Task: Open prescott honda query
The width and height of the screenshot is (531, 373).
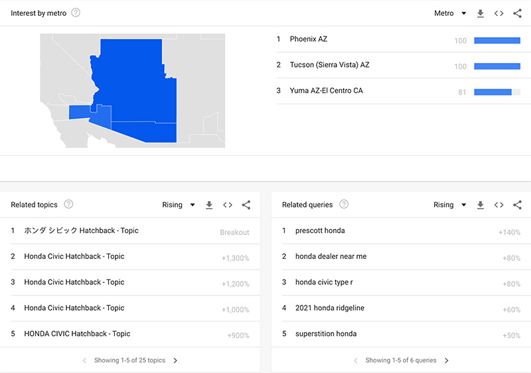Action: coord(402,231)
